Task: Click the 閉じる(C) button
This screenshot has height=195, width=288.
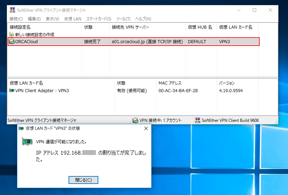Action: (x=83, y=180)
